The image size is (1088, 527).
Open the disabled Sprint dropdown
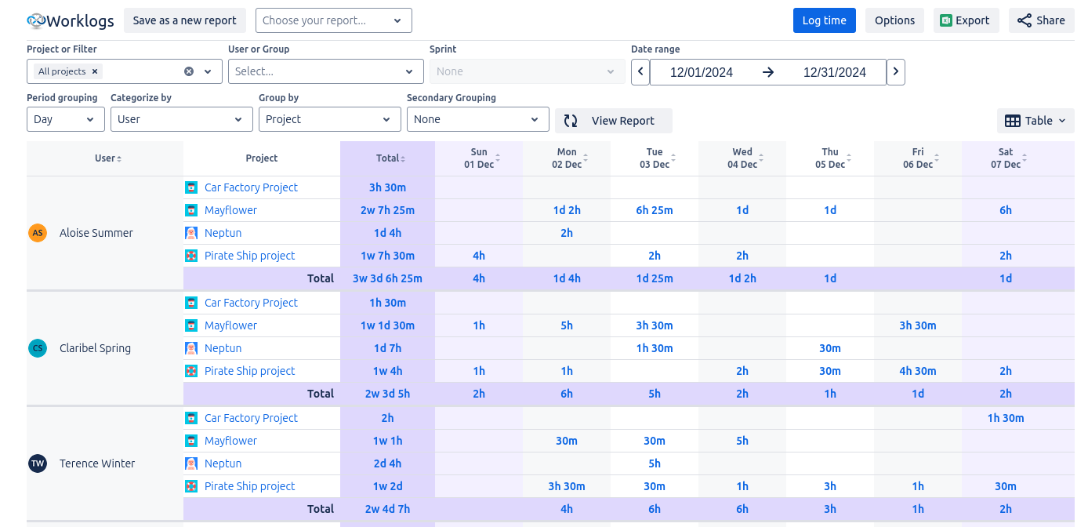click(528, 71)
